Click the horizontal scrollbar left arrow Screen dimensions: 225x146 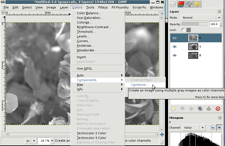click(8, 135)
